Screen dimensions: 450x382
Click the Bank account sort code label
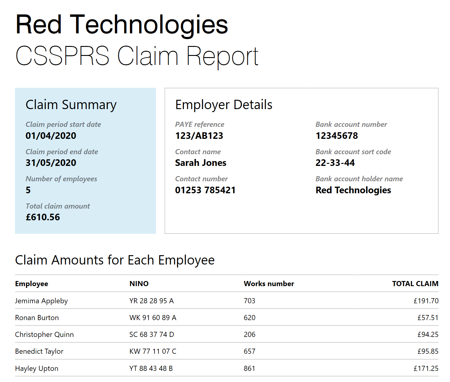(353, 152)
